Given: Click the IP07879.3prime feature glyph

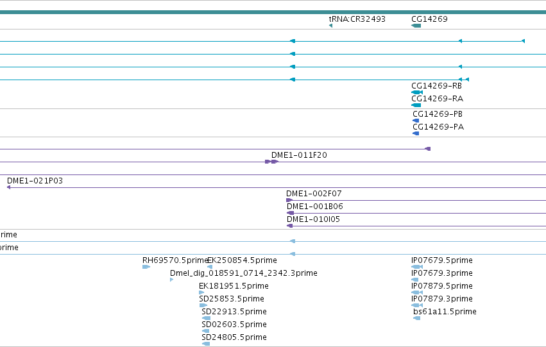Looking at the screenshot, I should [417, 306].
